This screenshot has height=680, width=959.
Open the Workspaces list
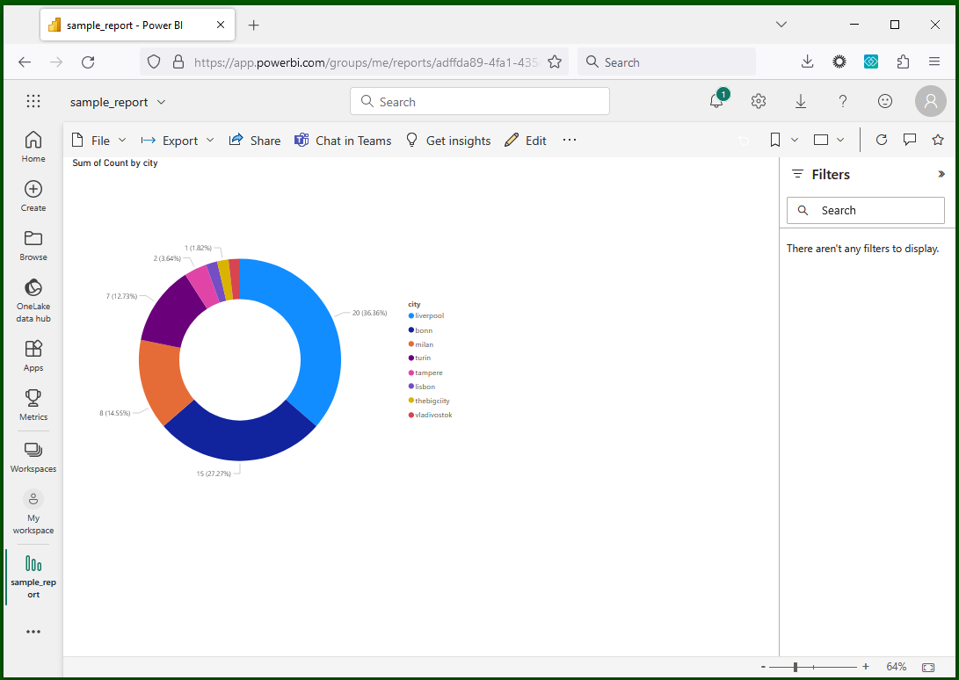(x=33, y=458)
